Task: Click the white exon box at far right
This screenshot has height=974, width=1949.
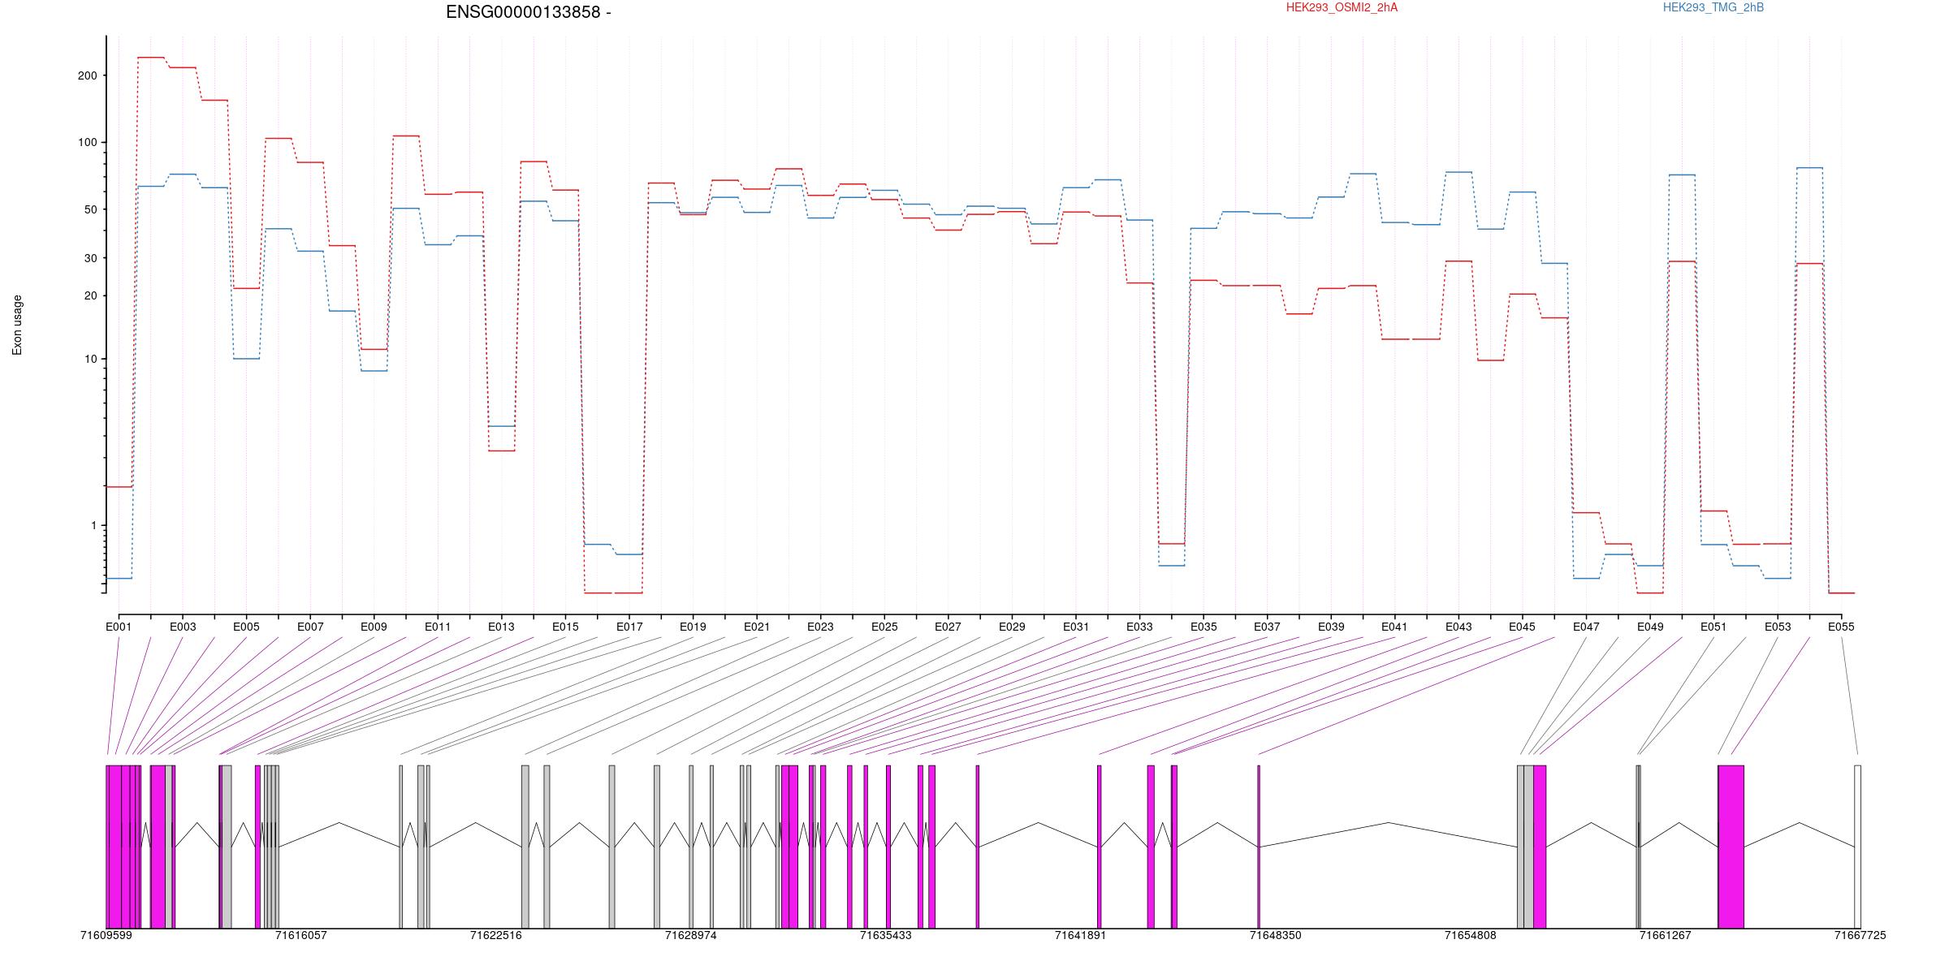Action: tap(1858, 847)
